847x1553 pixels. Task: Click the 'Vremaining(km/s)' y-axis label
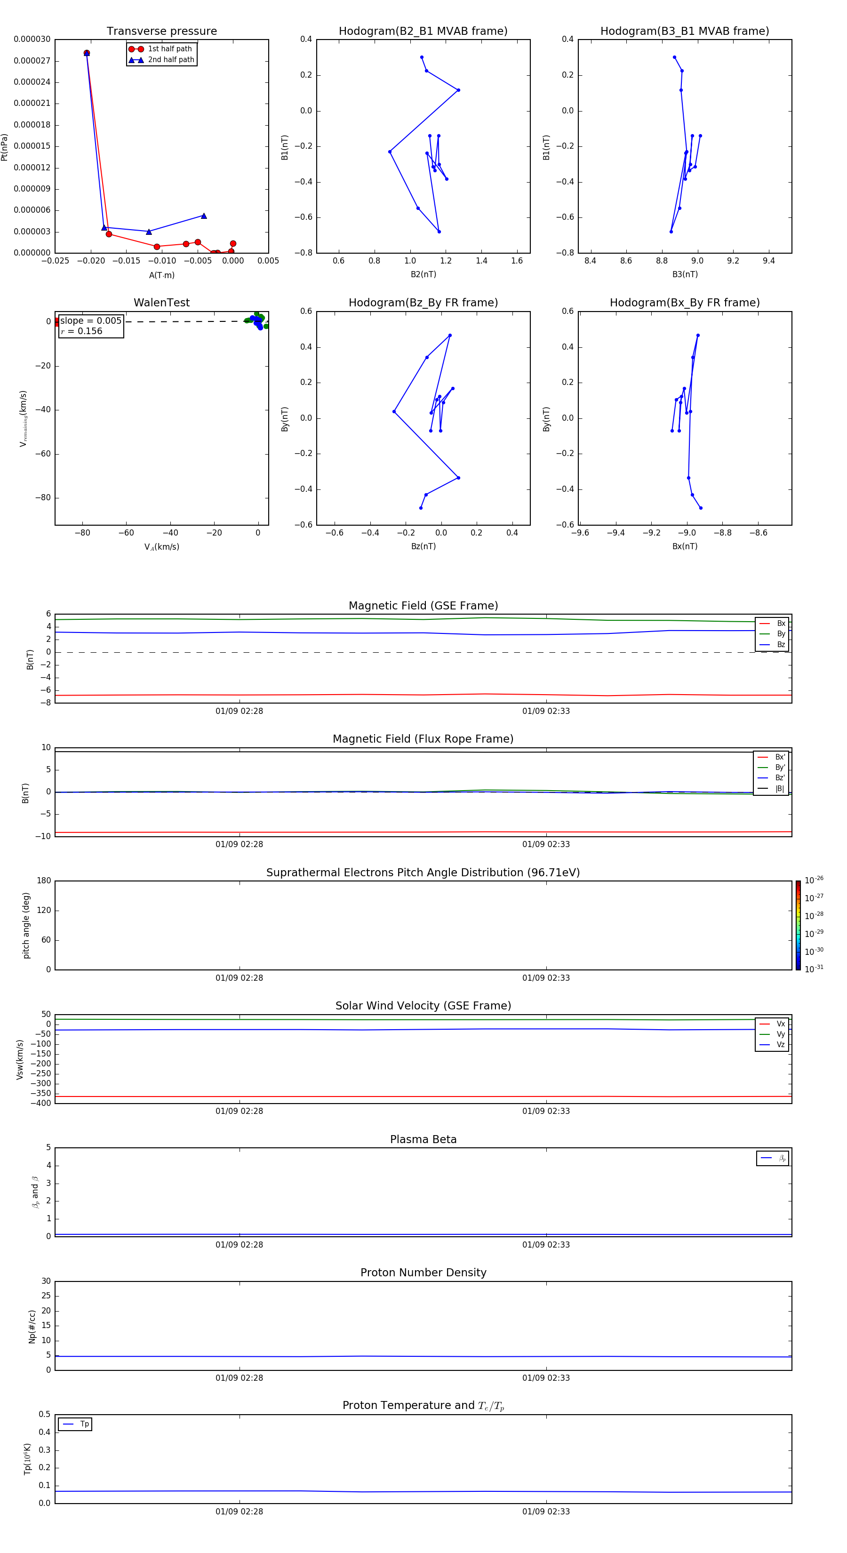coord(24,418)
